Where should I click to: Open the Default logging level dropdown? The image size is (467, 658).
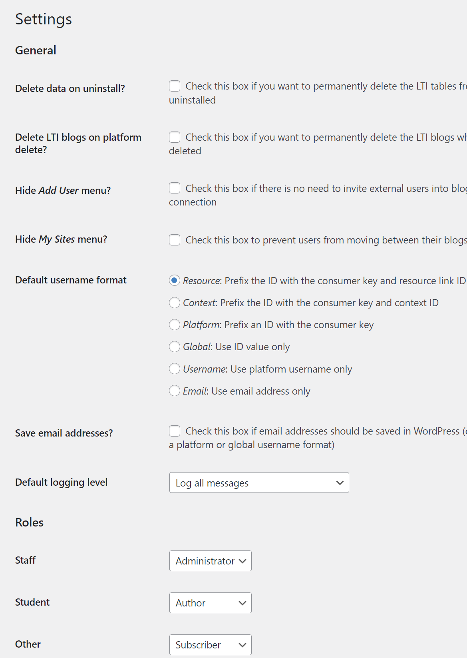pos(259,483)
